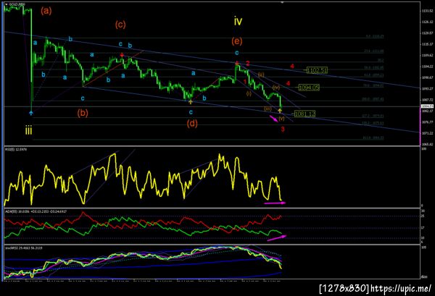Select the blue c label under (e)

[x=236, y=53]
